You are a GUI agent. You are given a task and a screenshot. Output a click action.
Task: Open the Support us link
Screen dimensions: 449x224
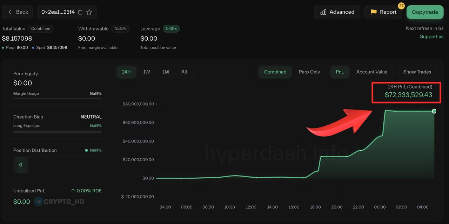pyautogui.click(x=431, y=37)
